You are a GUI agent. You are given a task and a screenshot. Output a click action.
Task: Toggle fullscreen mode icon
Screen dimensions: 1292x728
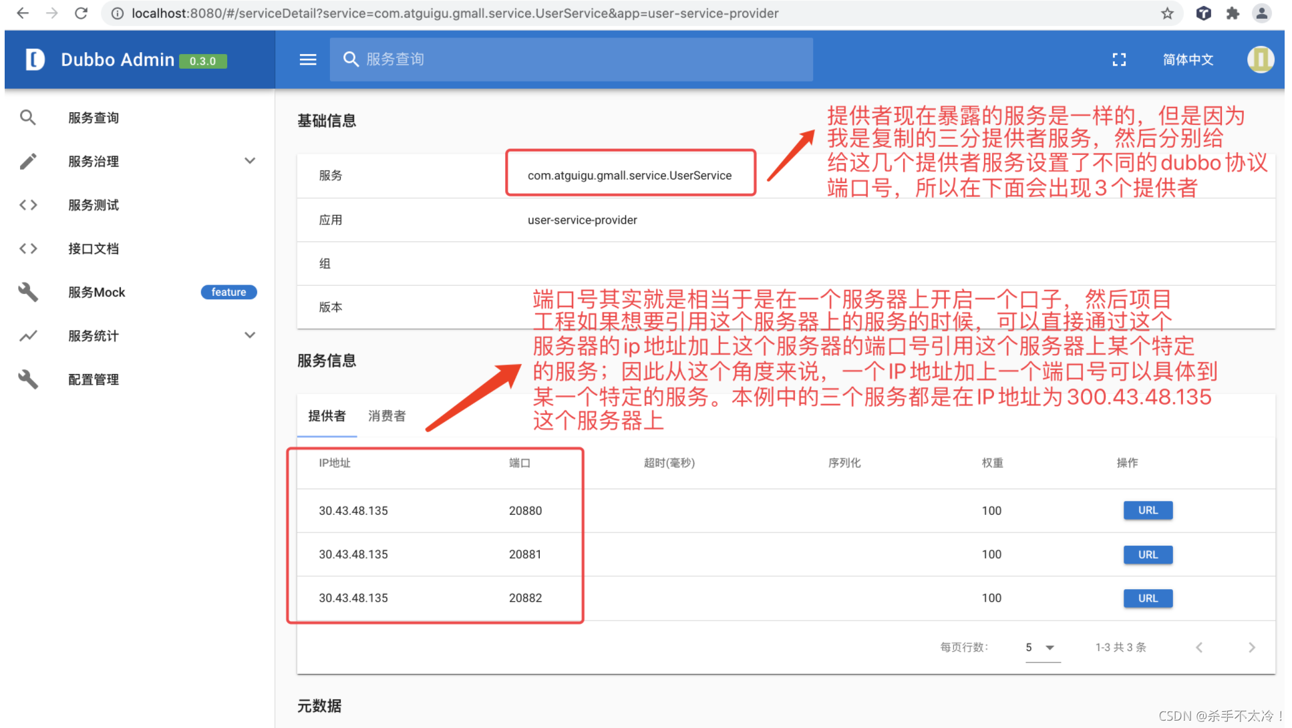click(1119, 59)
